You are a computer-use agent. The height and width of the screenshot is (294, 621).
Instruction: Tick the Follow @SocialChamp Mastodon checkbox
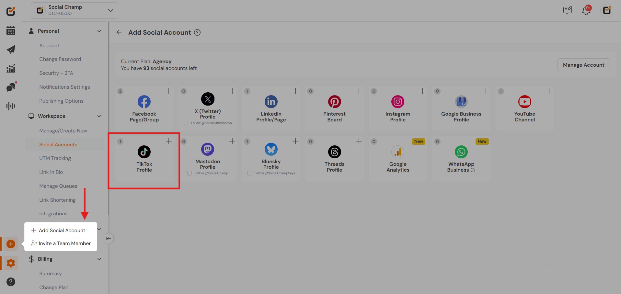190,173
